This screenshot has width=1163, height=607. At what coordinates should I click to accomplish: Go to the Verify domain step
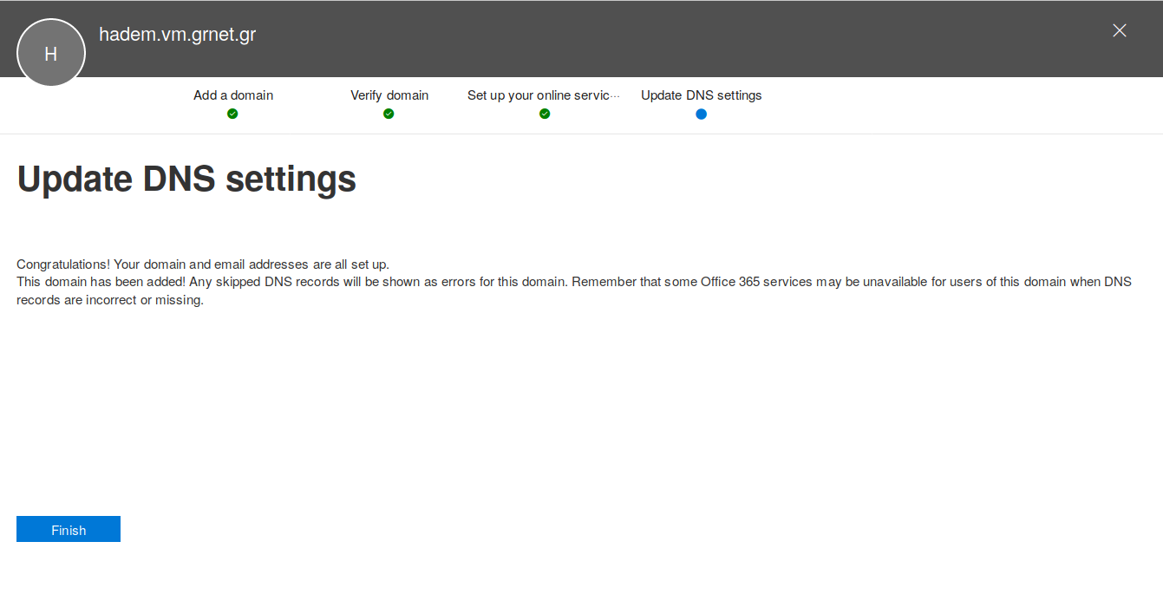(x=389, y=95)
